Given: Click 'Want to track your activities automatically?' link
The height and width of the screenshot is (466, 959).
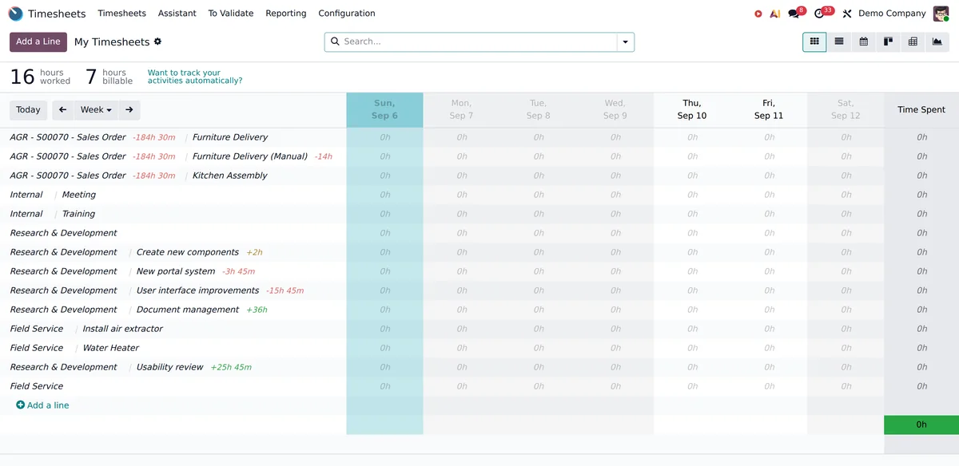Looking at the screenshot, I should (195, 77).
